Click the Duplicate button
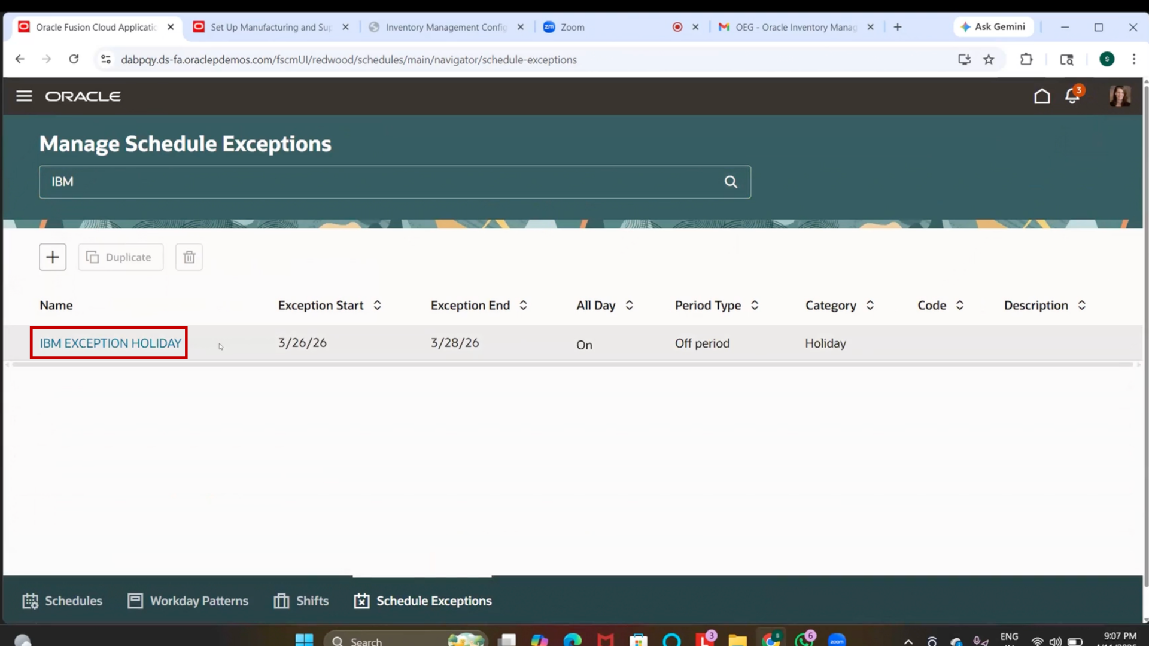This screenshot has width=1149, height=646. pyautogui.click(x=120, y=257)
